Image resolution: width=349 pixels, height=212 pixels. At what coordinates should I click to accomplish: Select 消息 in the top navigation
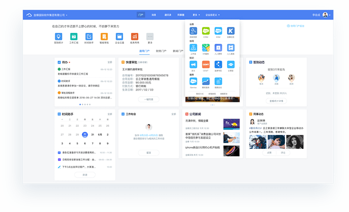coord(154,15)
